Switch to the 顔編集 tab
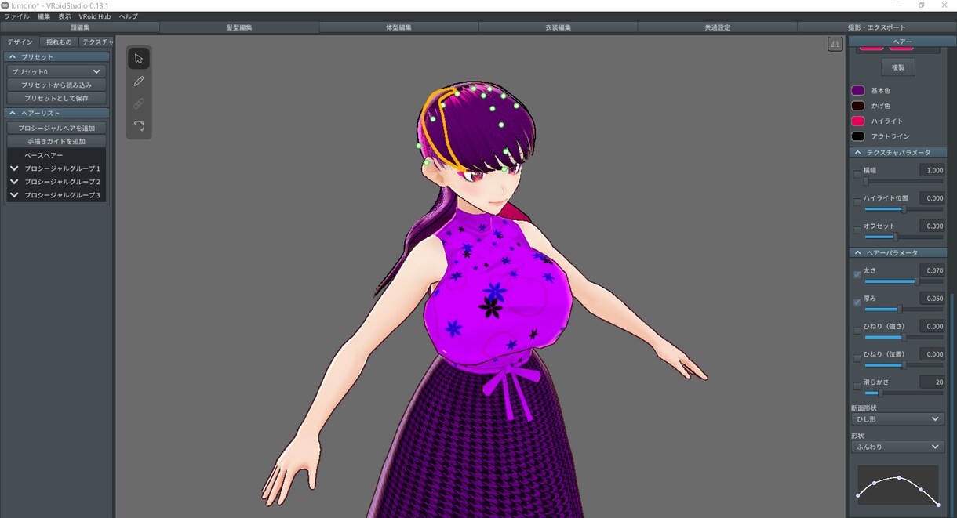 [x=80, y=27]
